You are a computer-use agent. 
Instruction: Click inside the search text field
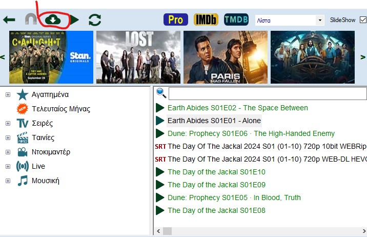coord(267,94)
